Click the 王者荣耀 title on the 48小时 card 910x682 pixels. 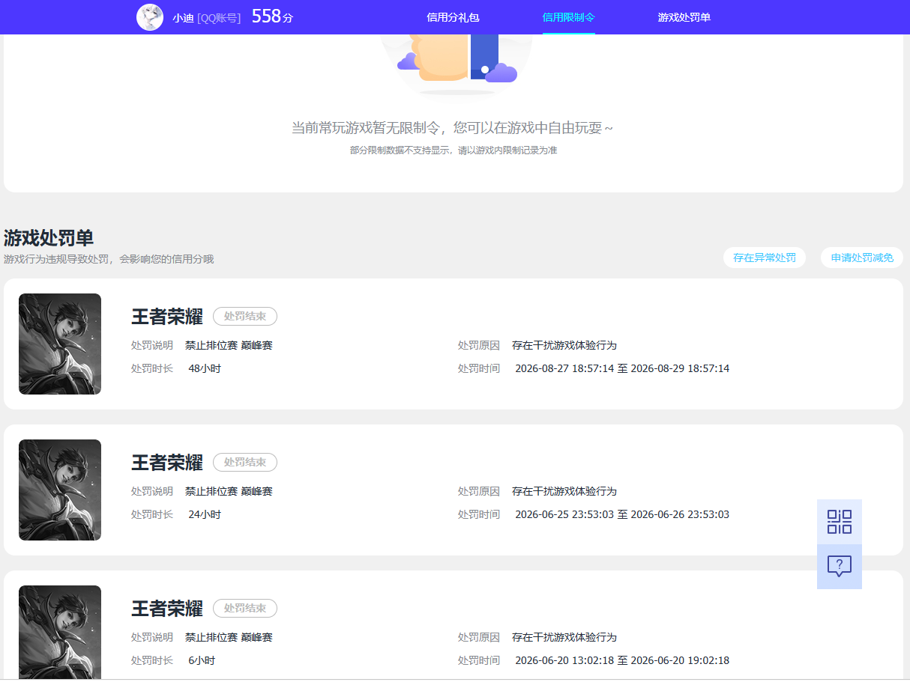pyautogui.click(x=167, y=317)
